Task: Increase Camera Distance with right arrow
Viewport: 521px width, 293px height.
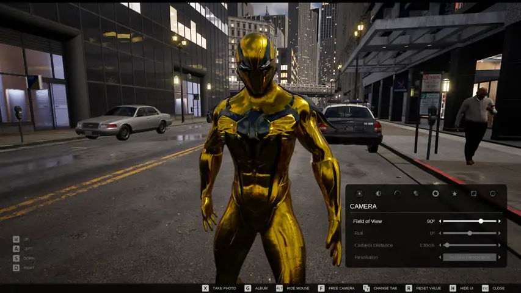Action: pos(500,245)
